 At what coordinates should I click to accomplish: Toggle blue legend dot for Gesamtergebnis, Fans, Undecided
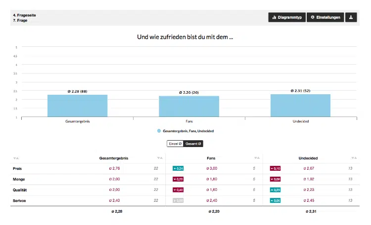(159, 131)
